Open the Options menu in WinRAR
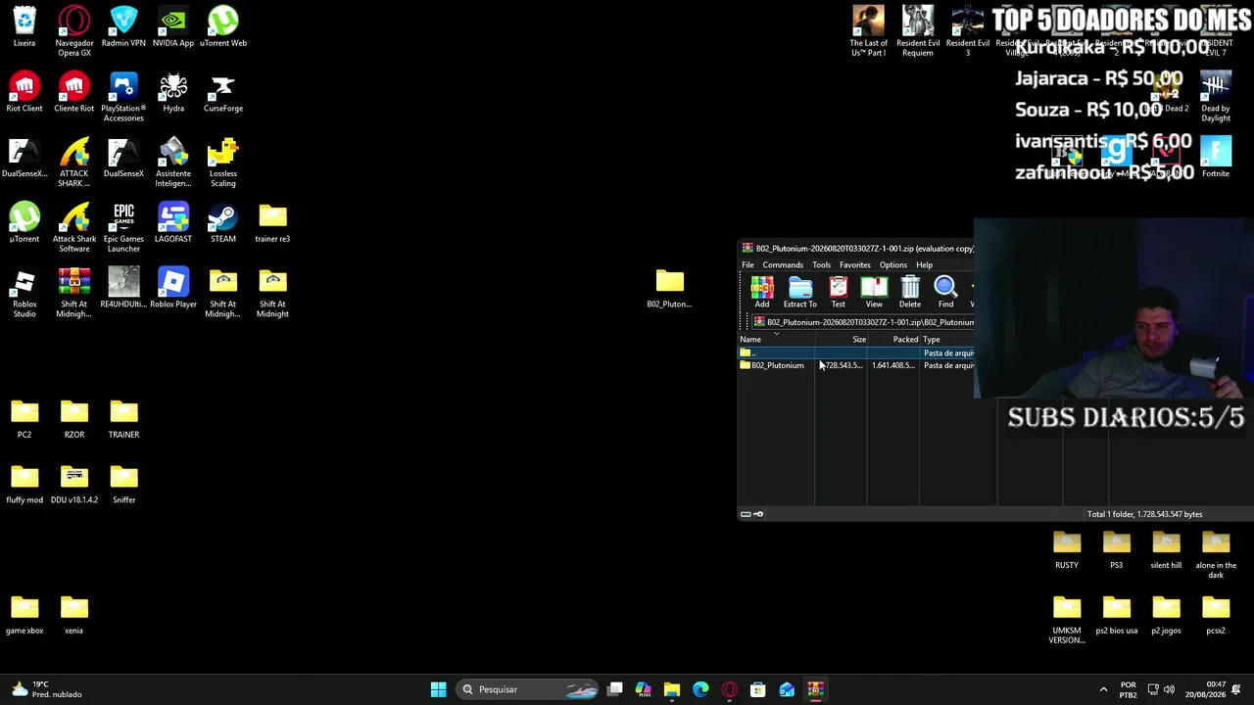 [x=892, y=265]
